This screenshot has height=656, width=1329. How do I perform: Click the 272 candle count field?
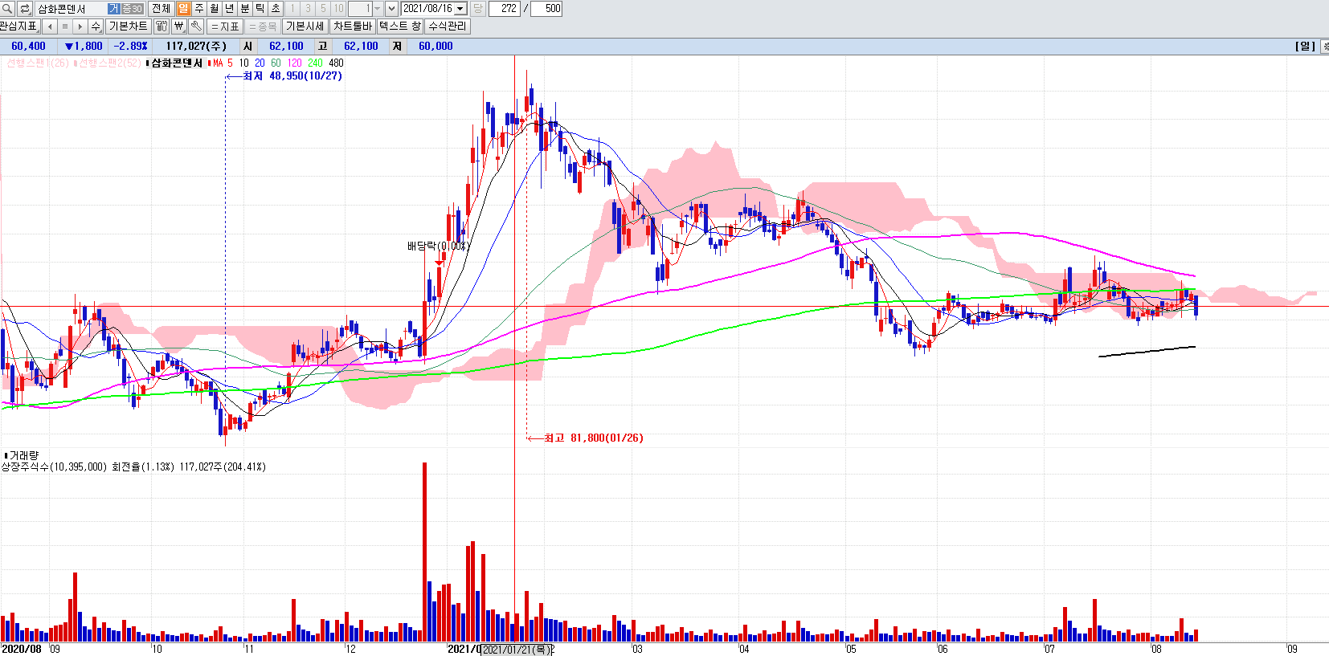[x=505, y=9]
